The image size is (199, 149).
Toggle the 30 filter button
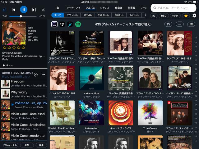[x=154, y=16]
